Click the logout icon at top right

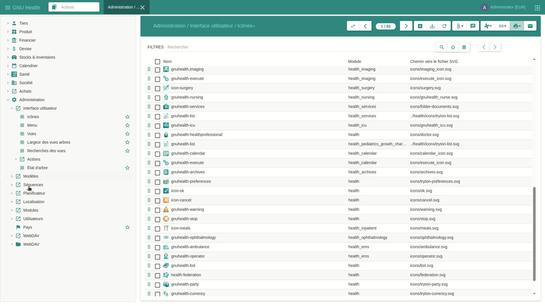click(x=537, y=7)
